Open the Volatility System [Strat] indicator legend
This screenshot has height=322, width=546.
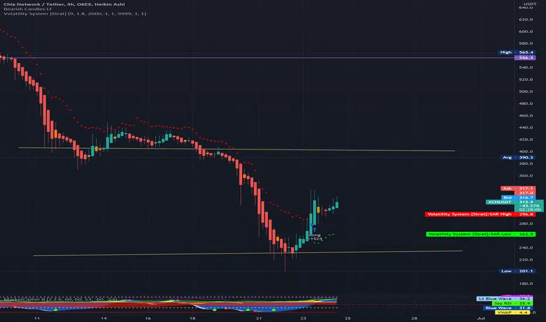[x=75, y=13]
